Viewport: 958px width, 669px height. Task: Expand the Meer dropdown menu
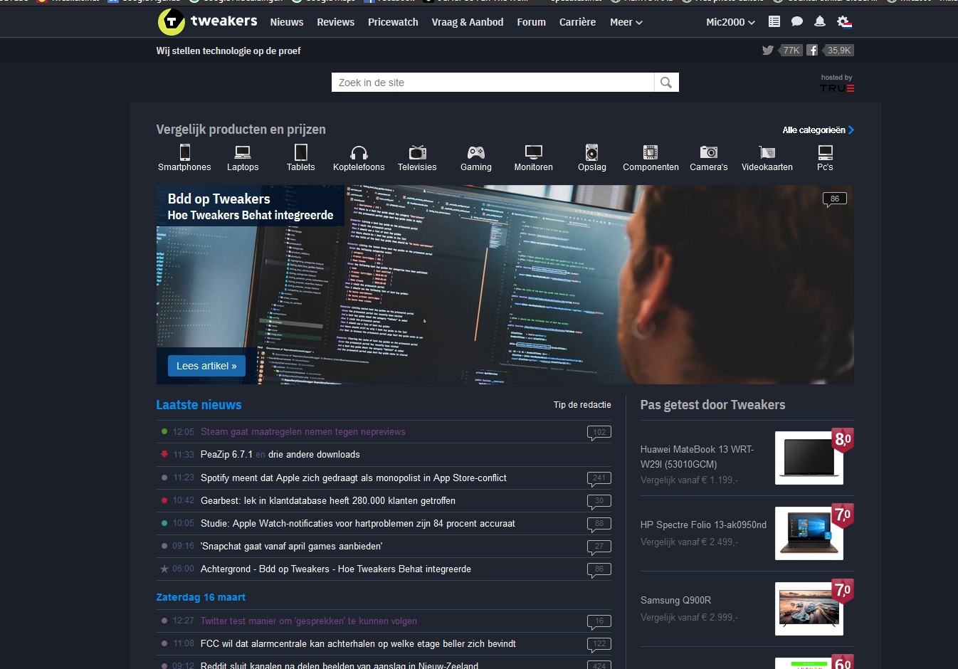pos(626,22)
